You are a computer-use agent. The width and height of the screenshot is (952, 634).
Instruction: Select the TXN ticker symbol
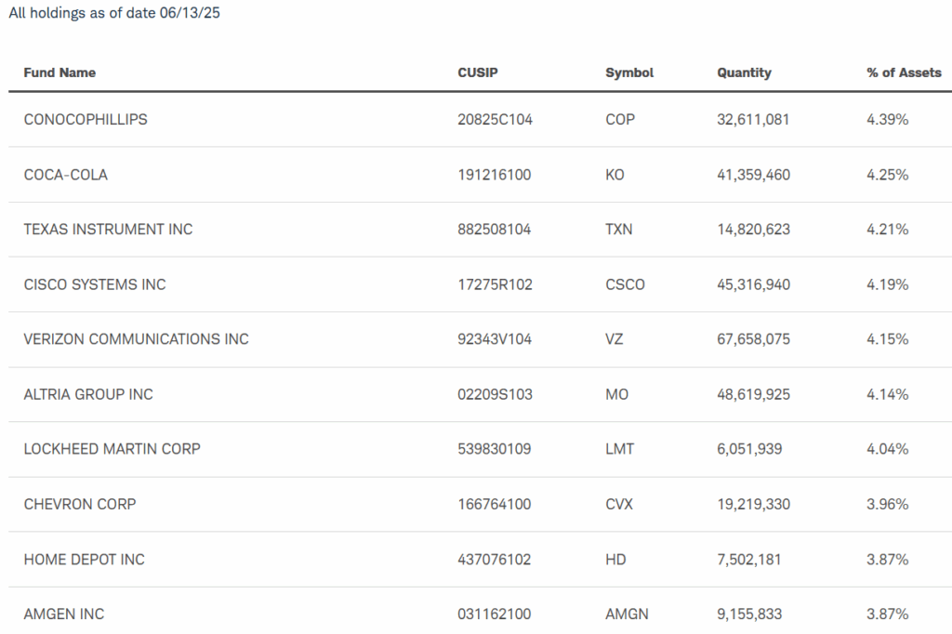point(618,230)
